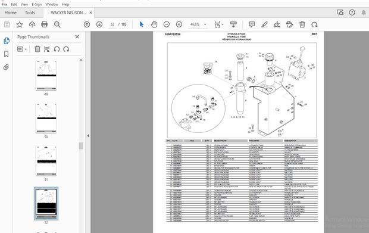The height and width of the screenshot is (233, 369).
Task: Click the print pages icon in thumbnails panel
Action: [x=47, y=49]
